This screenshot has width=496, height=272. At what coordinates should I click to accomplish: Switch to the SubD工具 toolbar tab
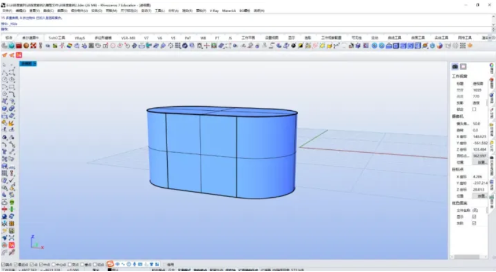click(57, 38)
